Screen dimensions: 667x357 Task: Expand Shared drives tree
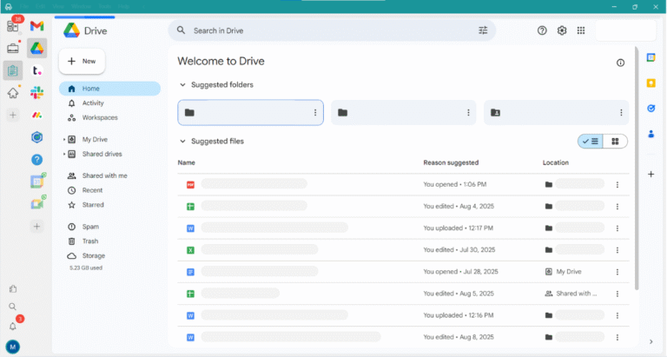click(x=63, y=155)
